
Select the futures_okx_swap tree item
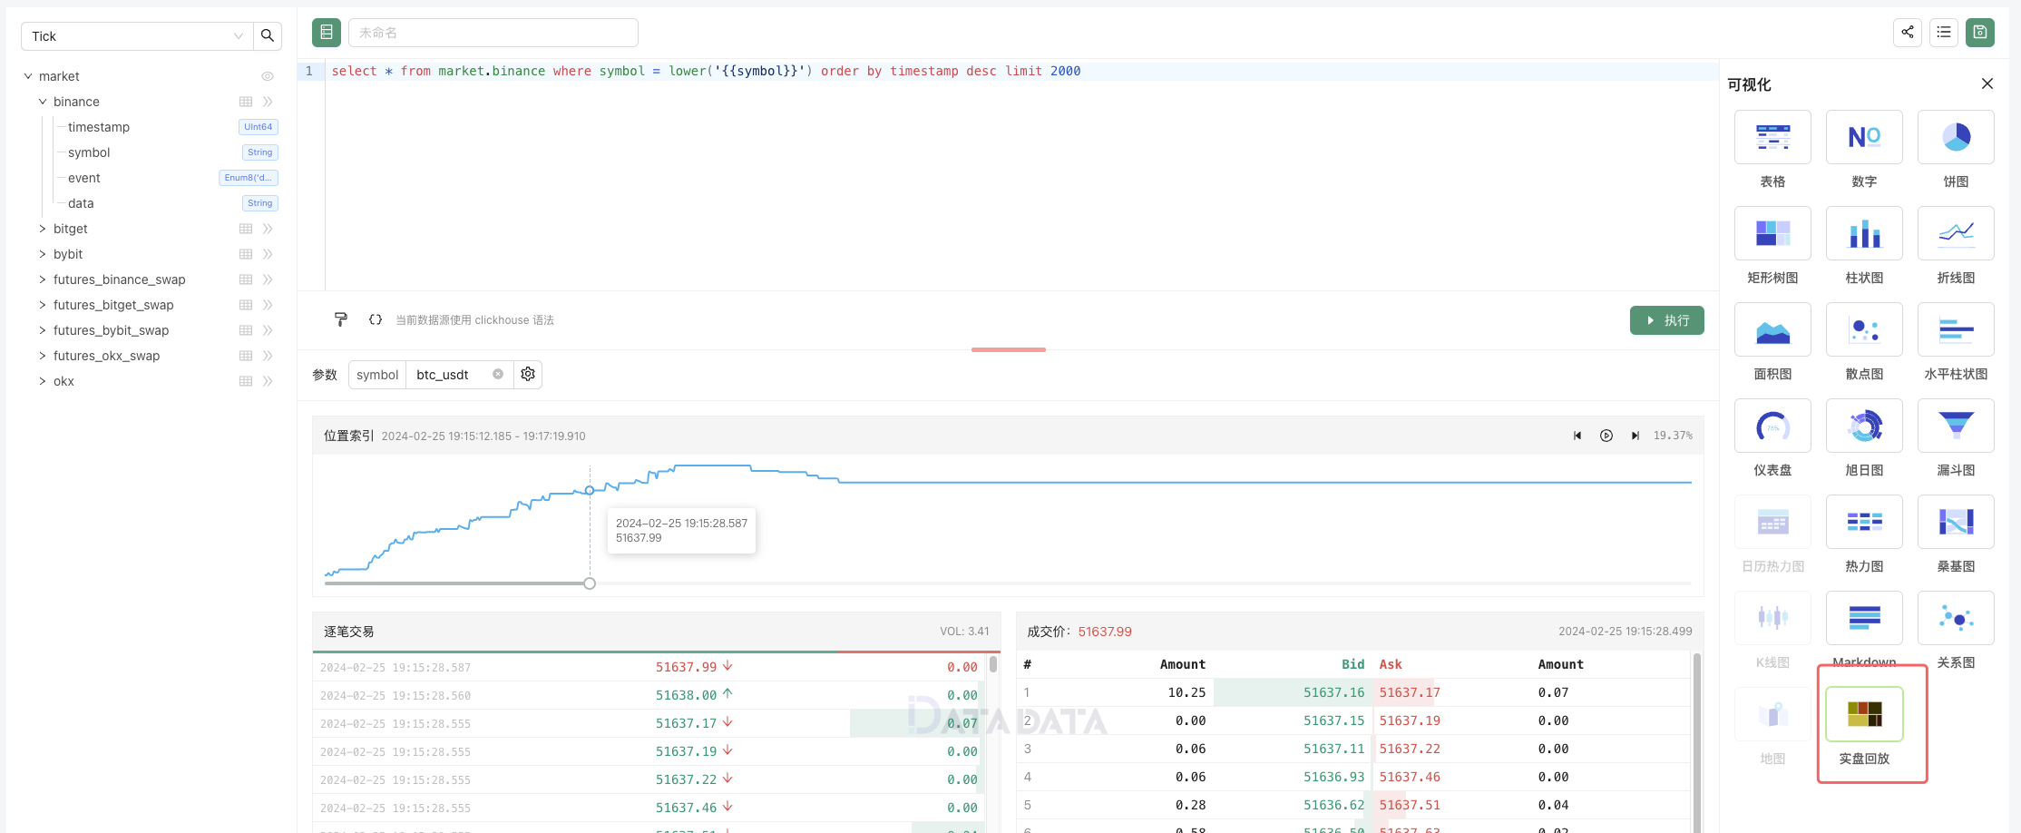tap(106, 356)
